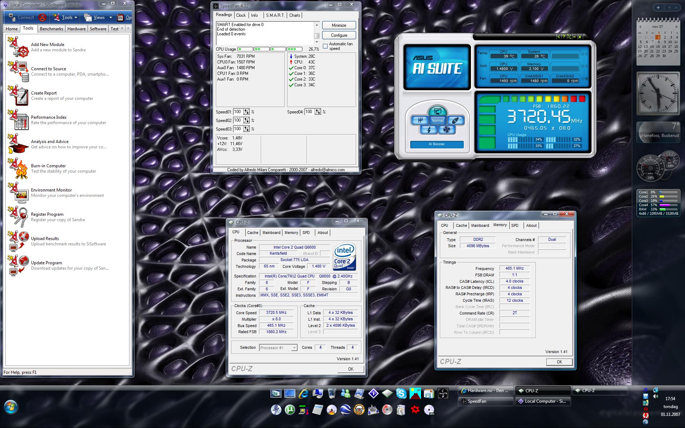Expand the Processor #1 selection dropdown
This screenshot has height=428, width=685.
[294, 347]
